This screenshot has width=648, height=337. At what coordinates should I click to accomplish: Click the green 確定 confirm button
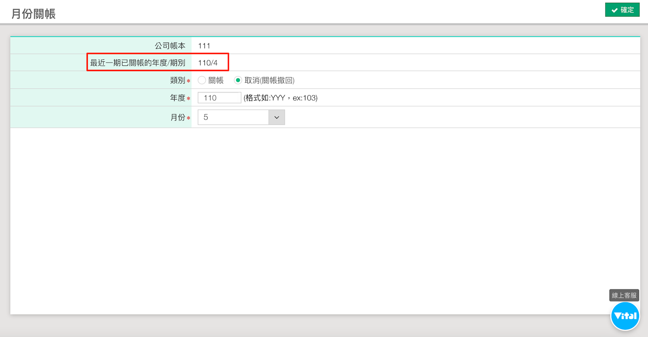click(x=622, y=10)
